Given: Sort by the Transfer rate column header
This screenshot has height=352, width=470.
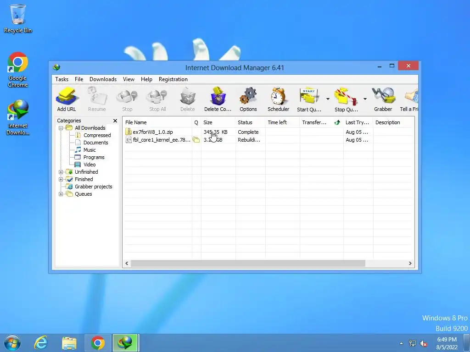Looking at the screenshot, I should click(x=315, y=122).
